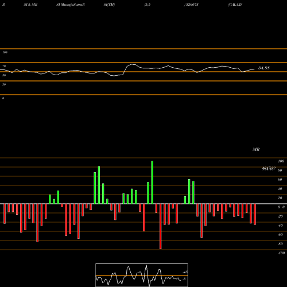Click the MR axis label -100
This screenshot has width=287, height=287.
(281, 253)
